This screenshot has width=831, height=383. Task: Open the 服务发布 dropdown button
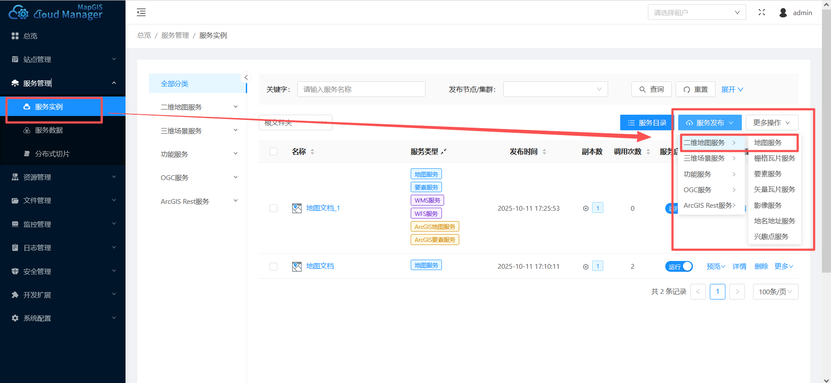pos(710,122)
